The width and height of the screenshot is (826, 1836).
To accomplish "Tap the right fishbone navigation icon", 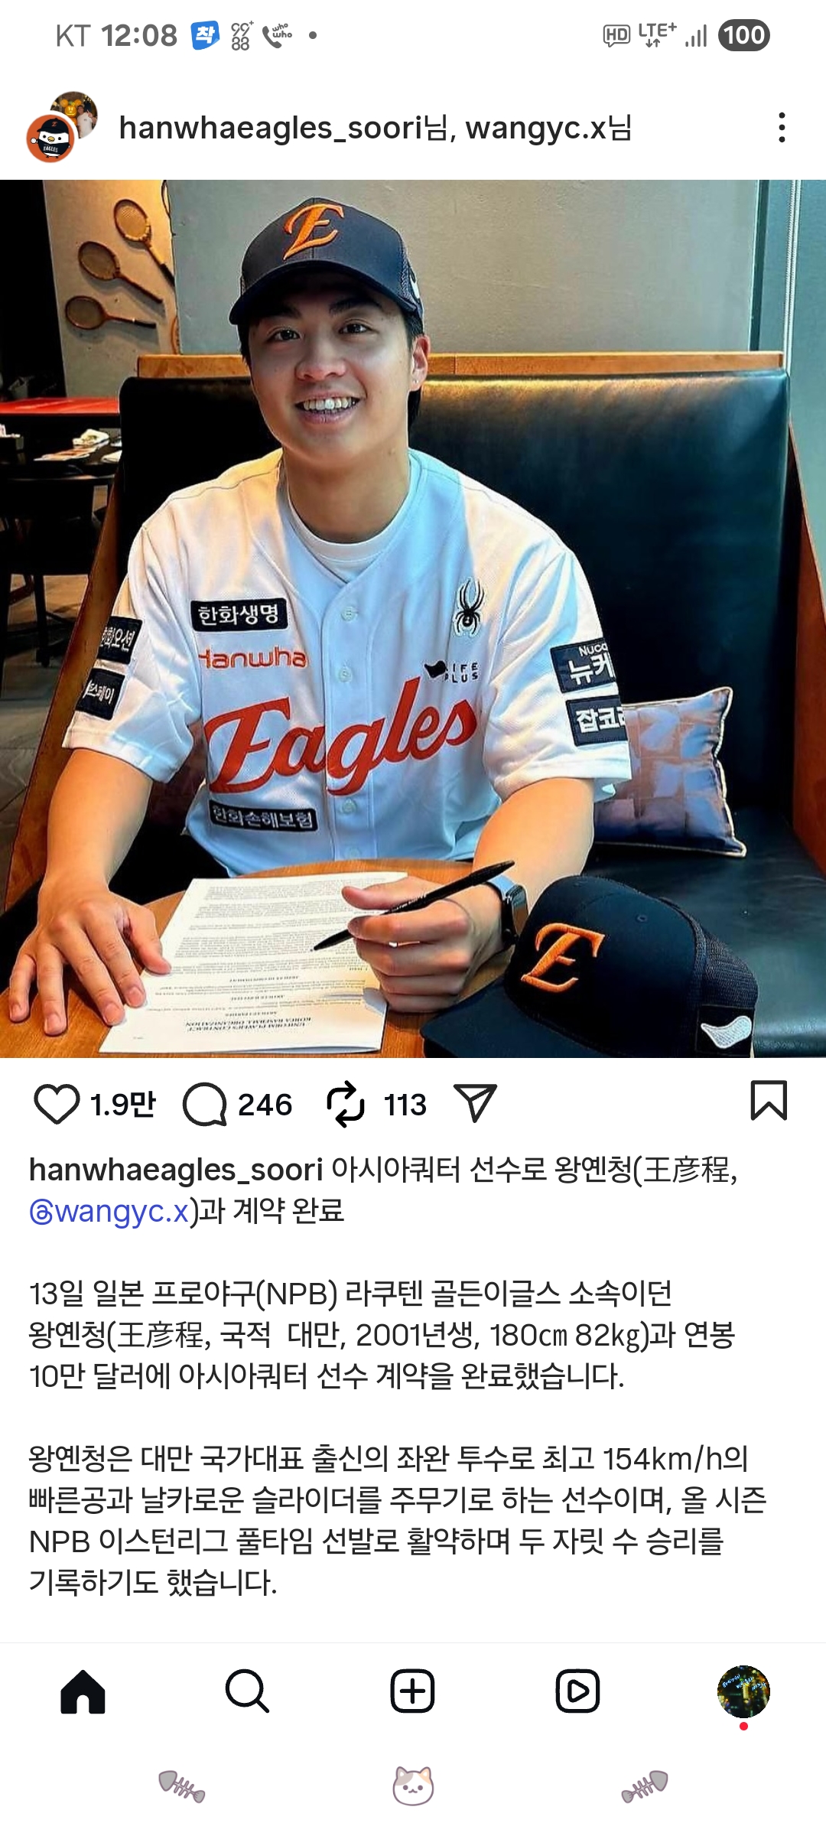I will [x=645, y=1786].
